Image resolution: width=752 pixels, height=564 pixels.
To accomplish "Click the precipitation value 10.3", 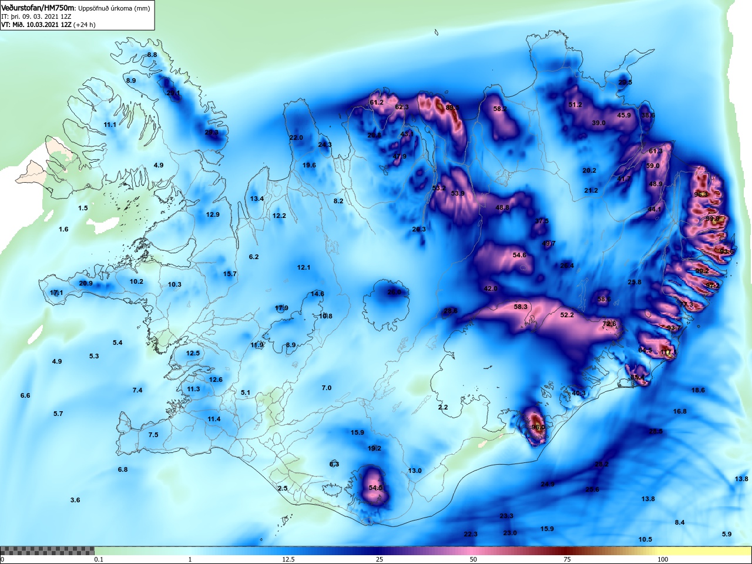I will [174, 284].
